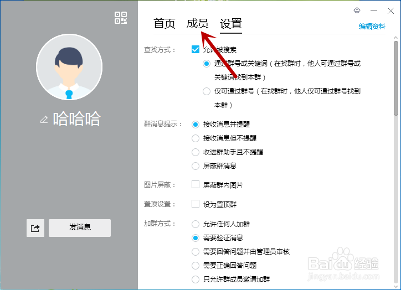Viewport: 401px width, 290px height.
Task: Click the group name 哈哈哈
Action: tap(77, 119)
